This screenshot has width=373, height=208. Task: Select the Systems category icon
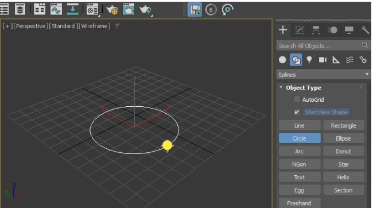click(x=363, y=60)
